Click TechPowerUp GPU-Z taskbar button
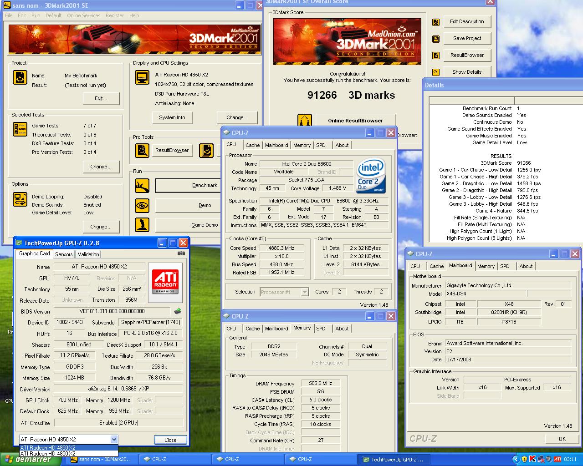583x466 pixels. [394, 459]
